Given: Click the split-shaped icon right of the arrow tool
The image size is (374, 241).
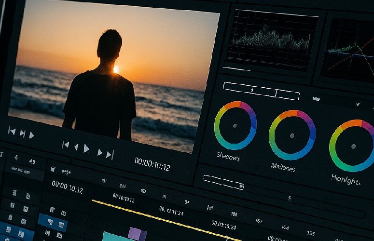Looking at the screenshot, I should coord(32,161).
